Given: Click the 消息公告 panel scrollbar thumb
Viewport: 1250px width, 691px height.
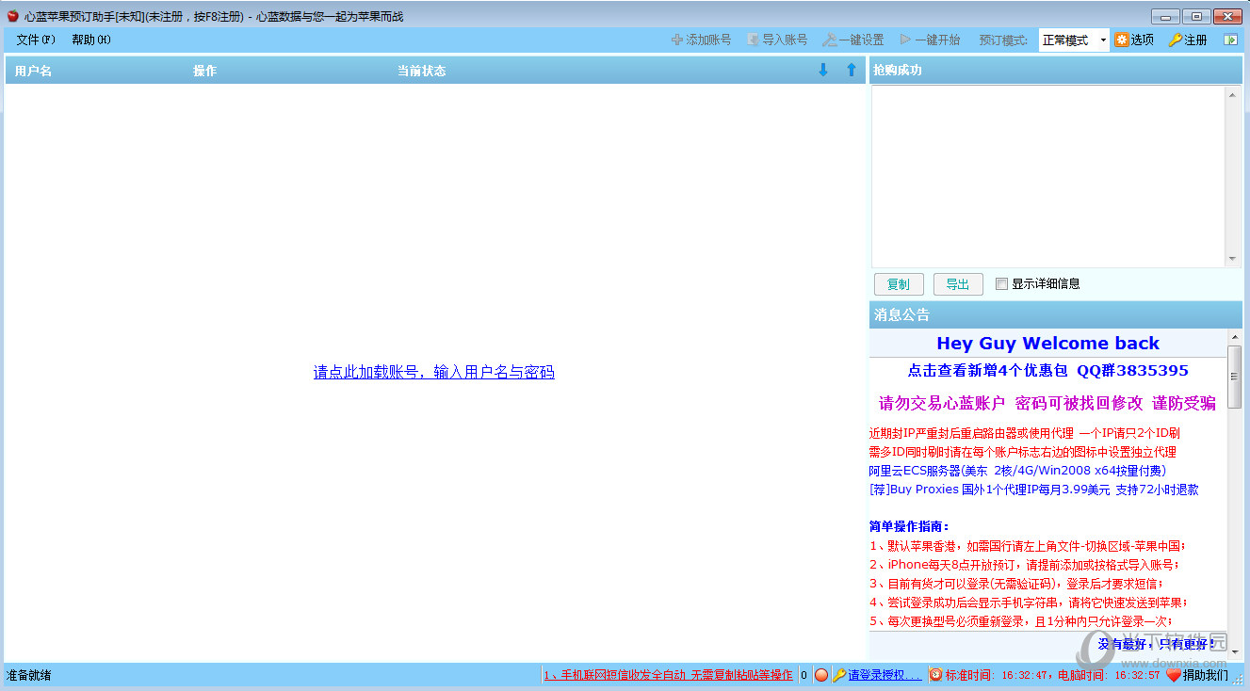Looking at the screenshot, I should pos(1234,377).
